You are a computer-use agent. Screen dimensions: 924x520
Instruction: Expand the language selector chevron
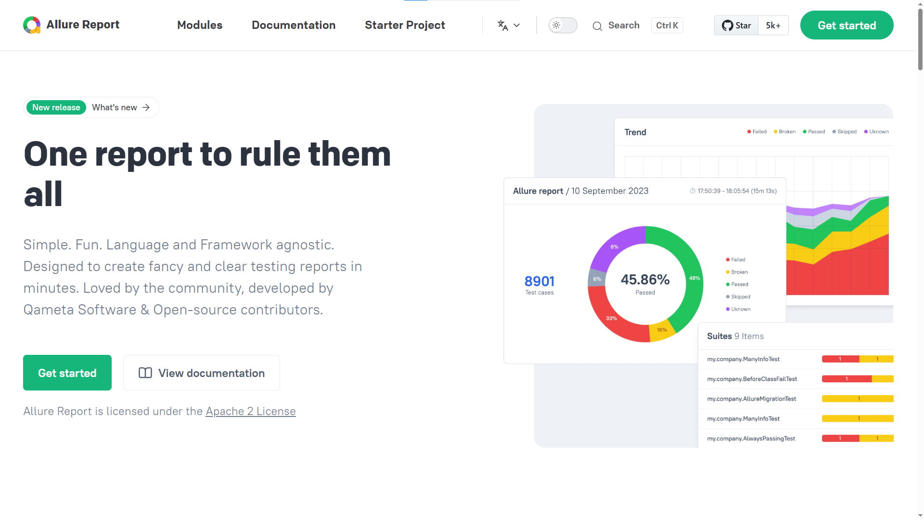pos(516,26)
